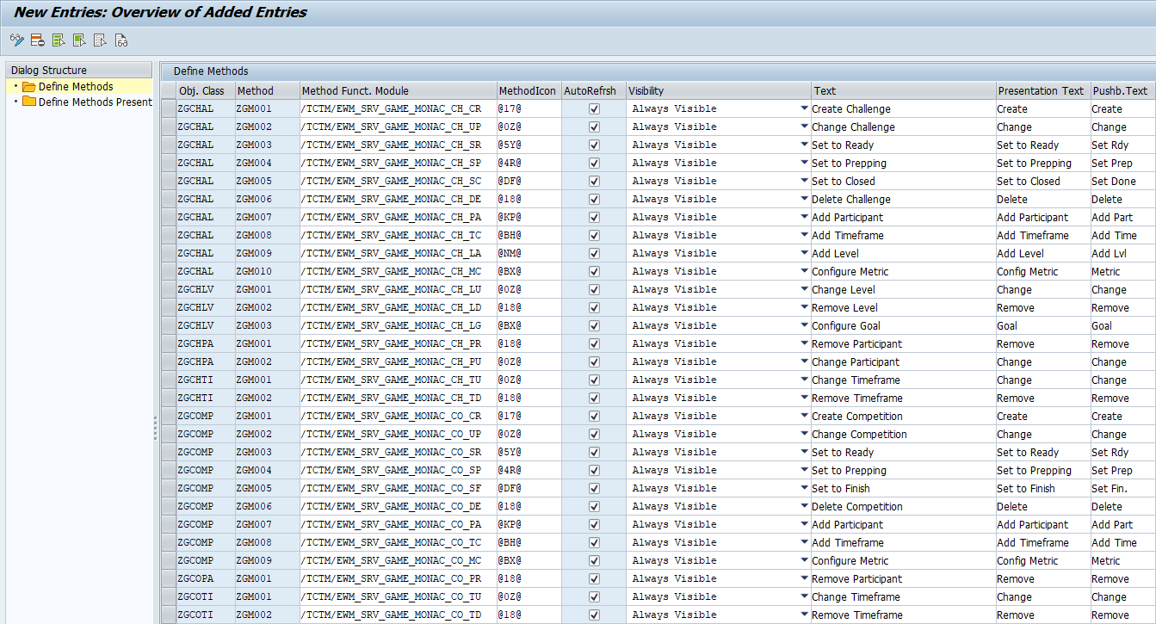Click the row selector for the first ZGCHAL row
Viewport: 1156px width, 624px height.
[x=167, y=109]
